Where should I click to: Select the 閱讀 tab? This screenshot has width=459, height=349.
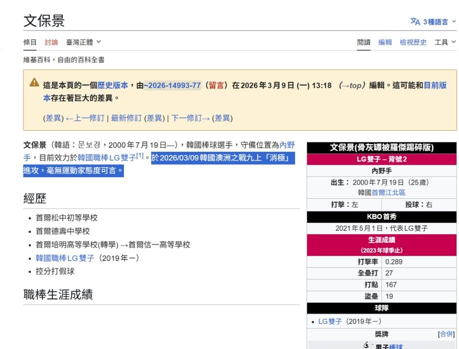[364, 42]
